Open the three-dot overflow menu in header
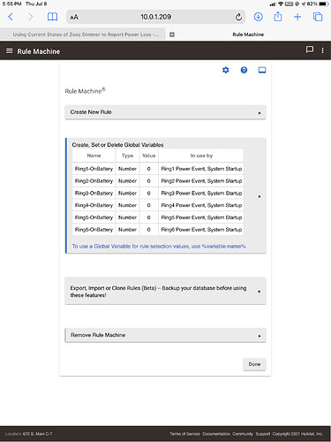 pos(323,50)
